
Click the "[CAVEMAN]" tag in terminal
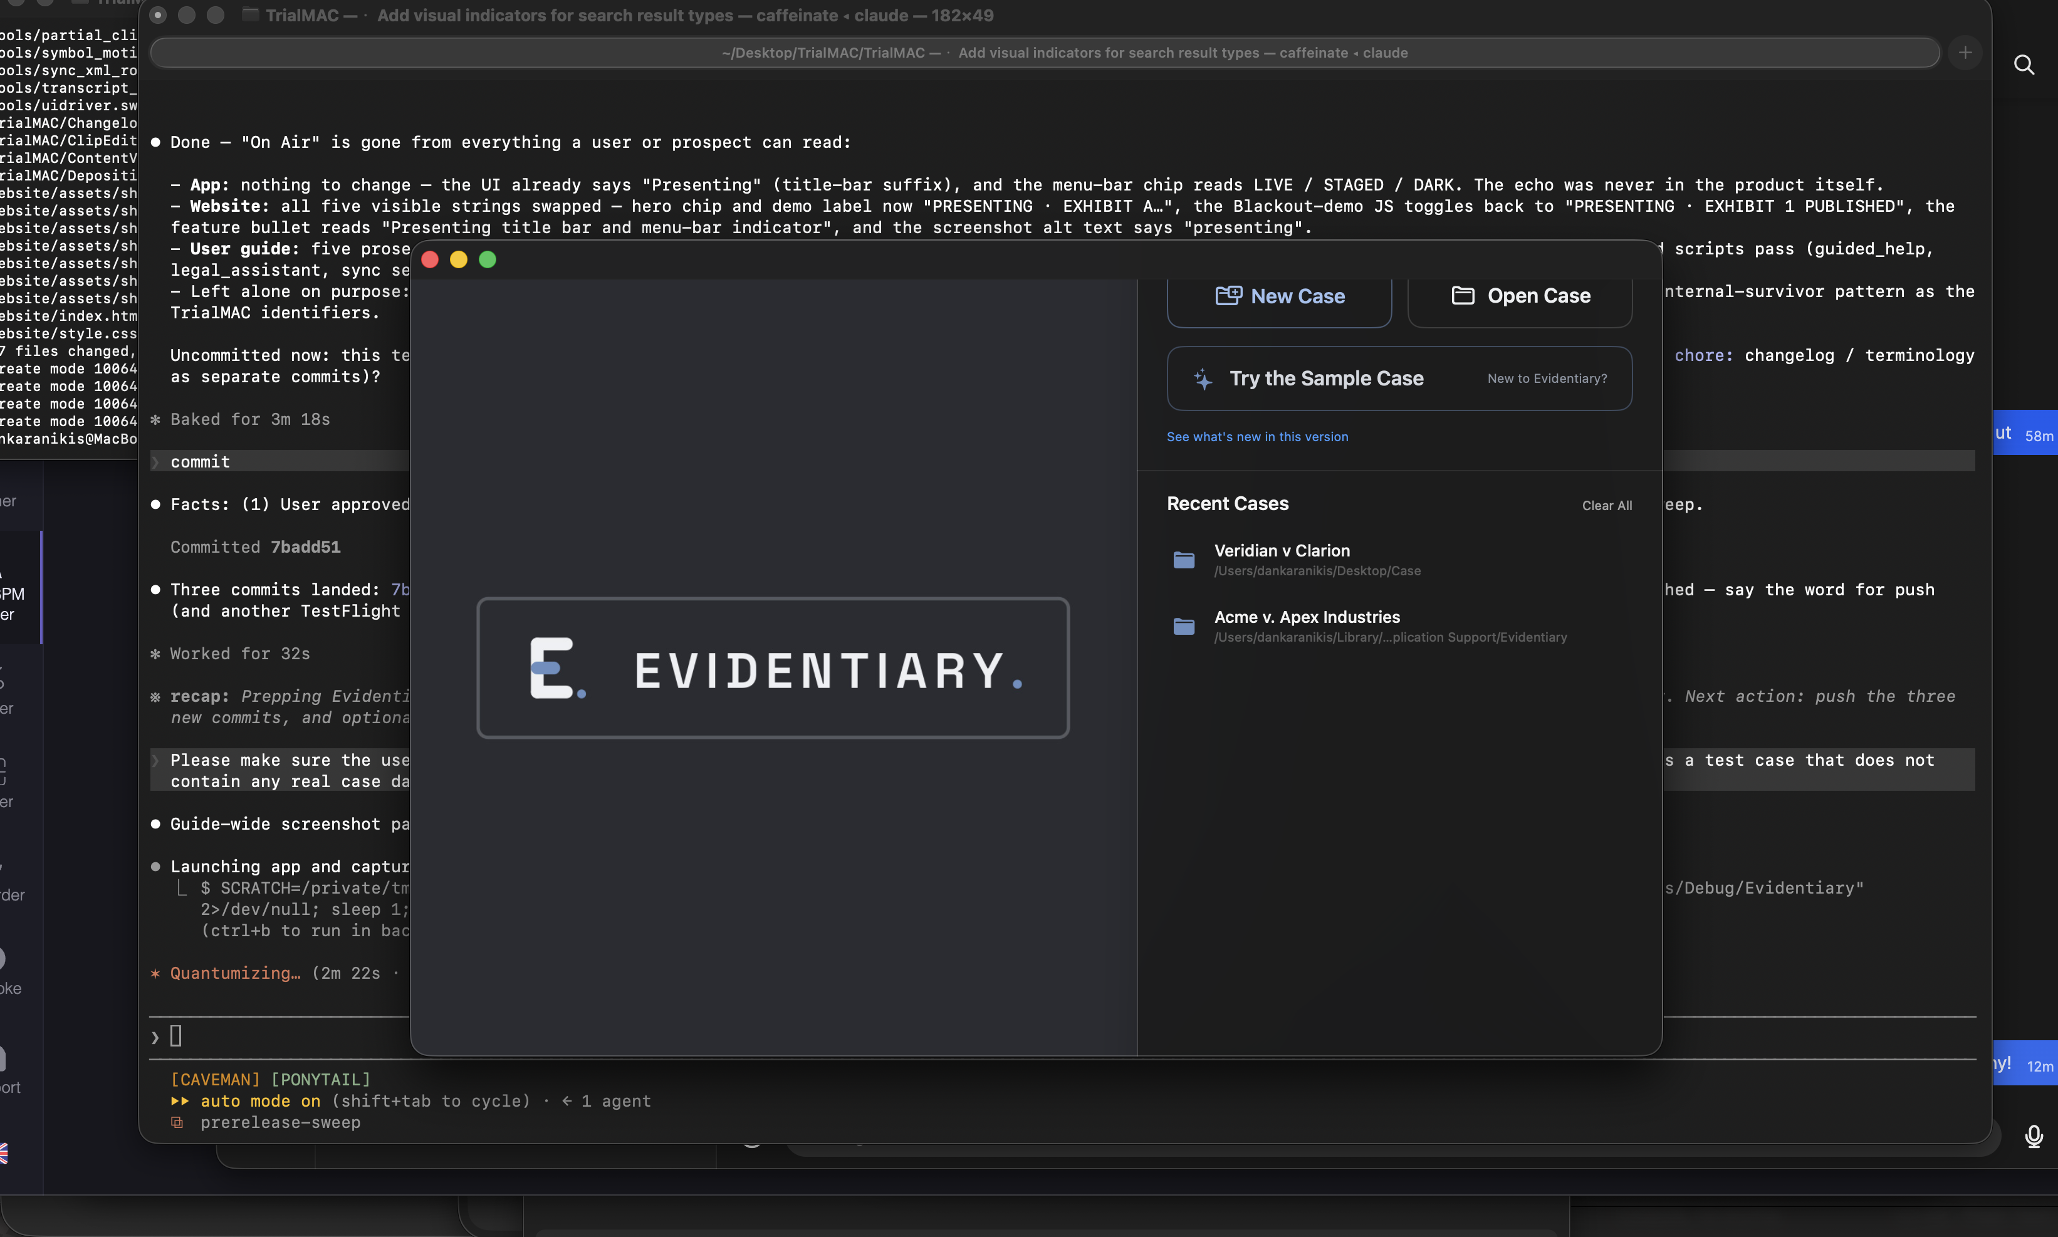(215, 1080)
